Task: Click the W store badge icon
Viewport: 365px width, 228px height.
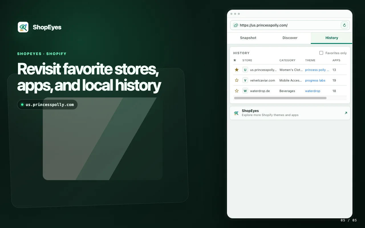Action: coord(245,91)
